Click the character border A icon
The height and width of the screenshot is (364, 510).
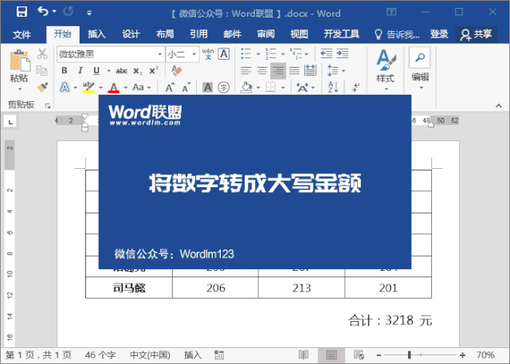click(224, 53)
